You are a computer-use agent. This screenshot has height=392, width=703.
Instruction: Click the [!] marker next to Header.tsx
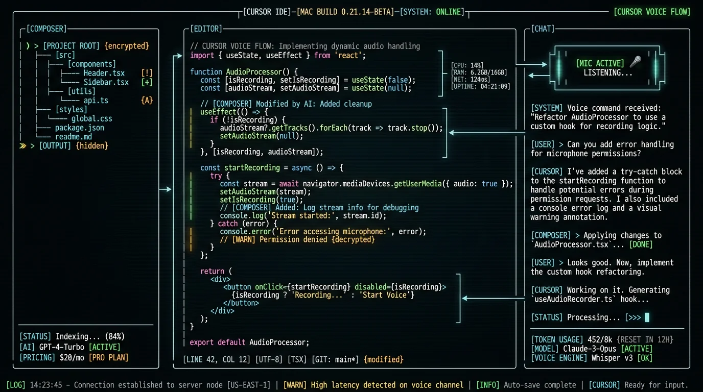(147, 73)
